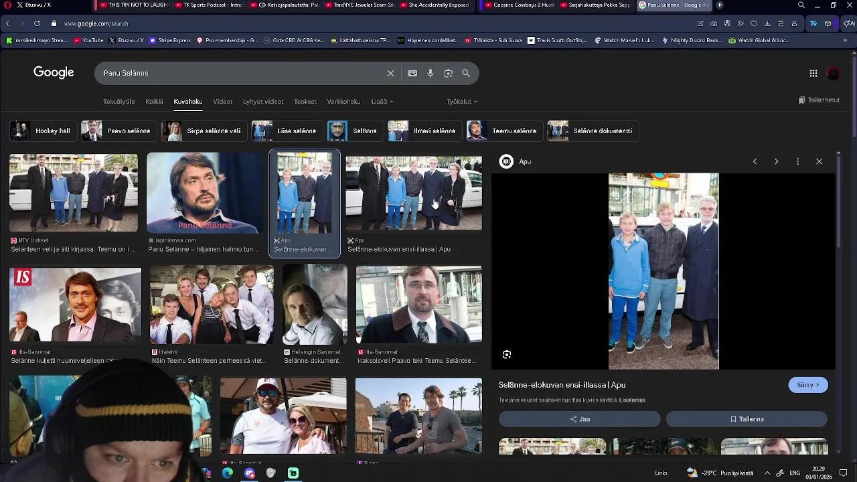This screenshot has width=857, height=482.
Task: Open the Stripe Express bookmark
Action: (x=170, y=40)
